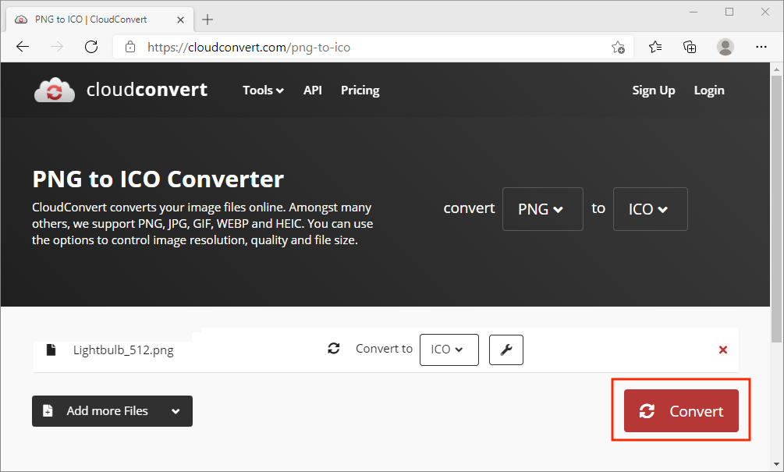The width and height of the screenshot is (784, 472).
Task: Click the red Convert button
Action: [x=681, y=410]
